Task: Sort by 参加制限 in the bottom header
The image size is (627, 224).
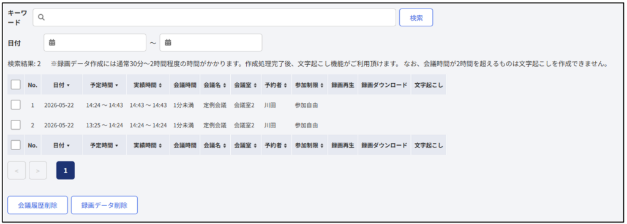Action: pyautogui.click(x=309, y=145)
